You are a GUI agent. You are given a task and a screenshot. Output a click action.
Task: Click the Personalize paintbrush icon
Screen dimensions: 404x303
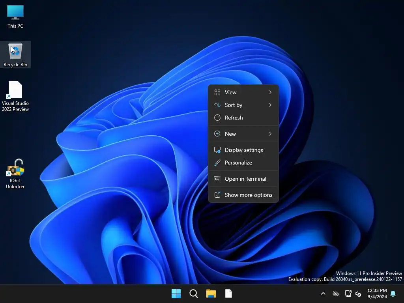[217, 163]
